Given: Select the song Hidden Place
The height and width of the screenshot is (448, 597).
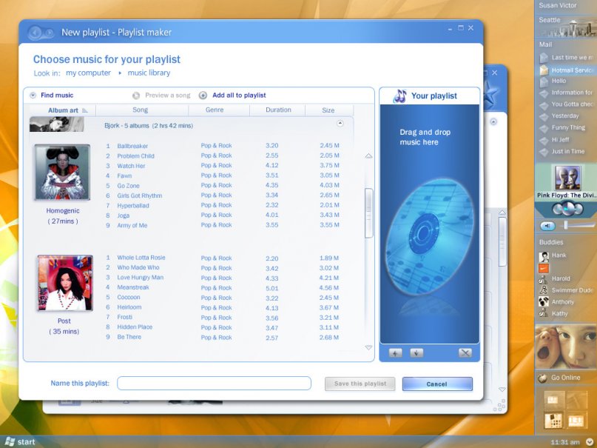Looking at the screenshot, I should pos(135,327).
